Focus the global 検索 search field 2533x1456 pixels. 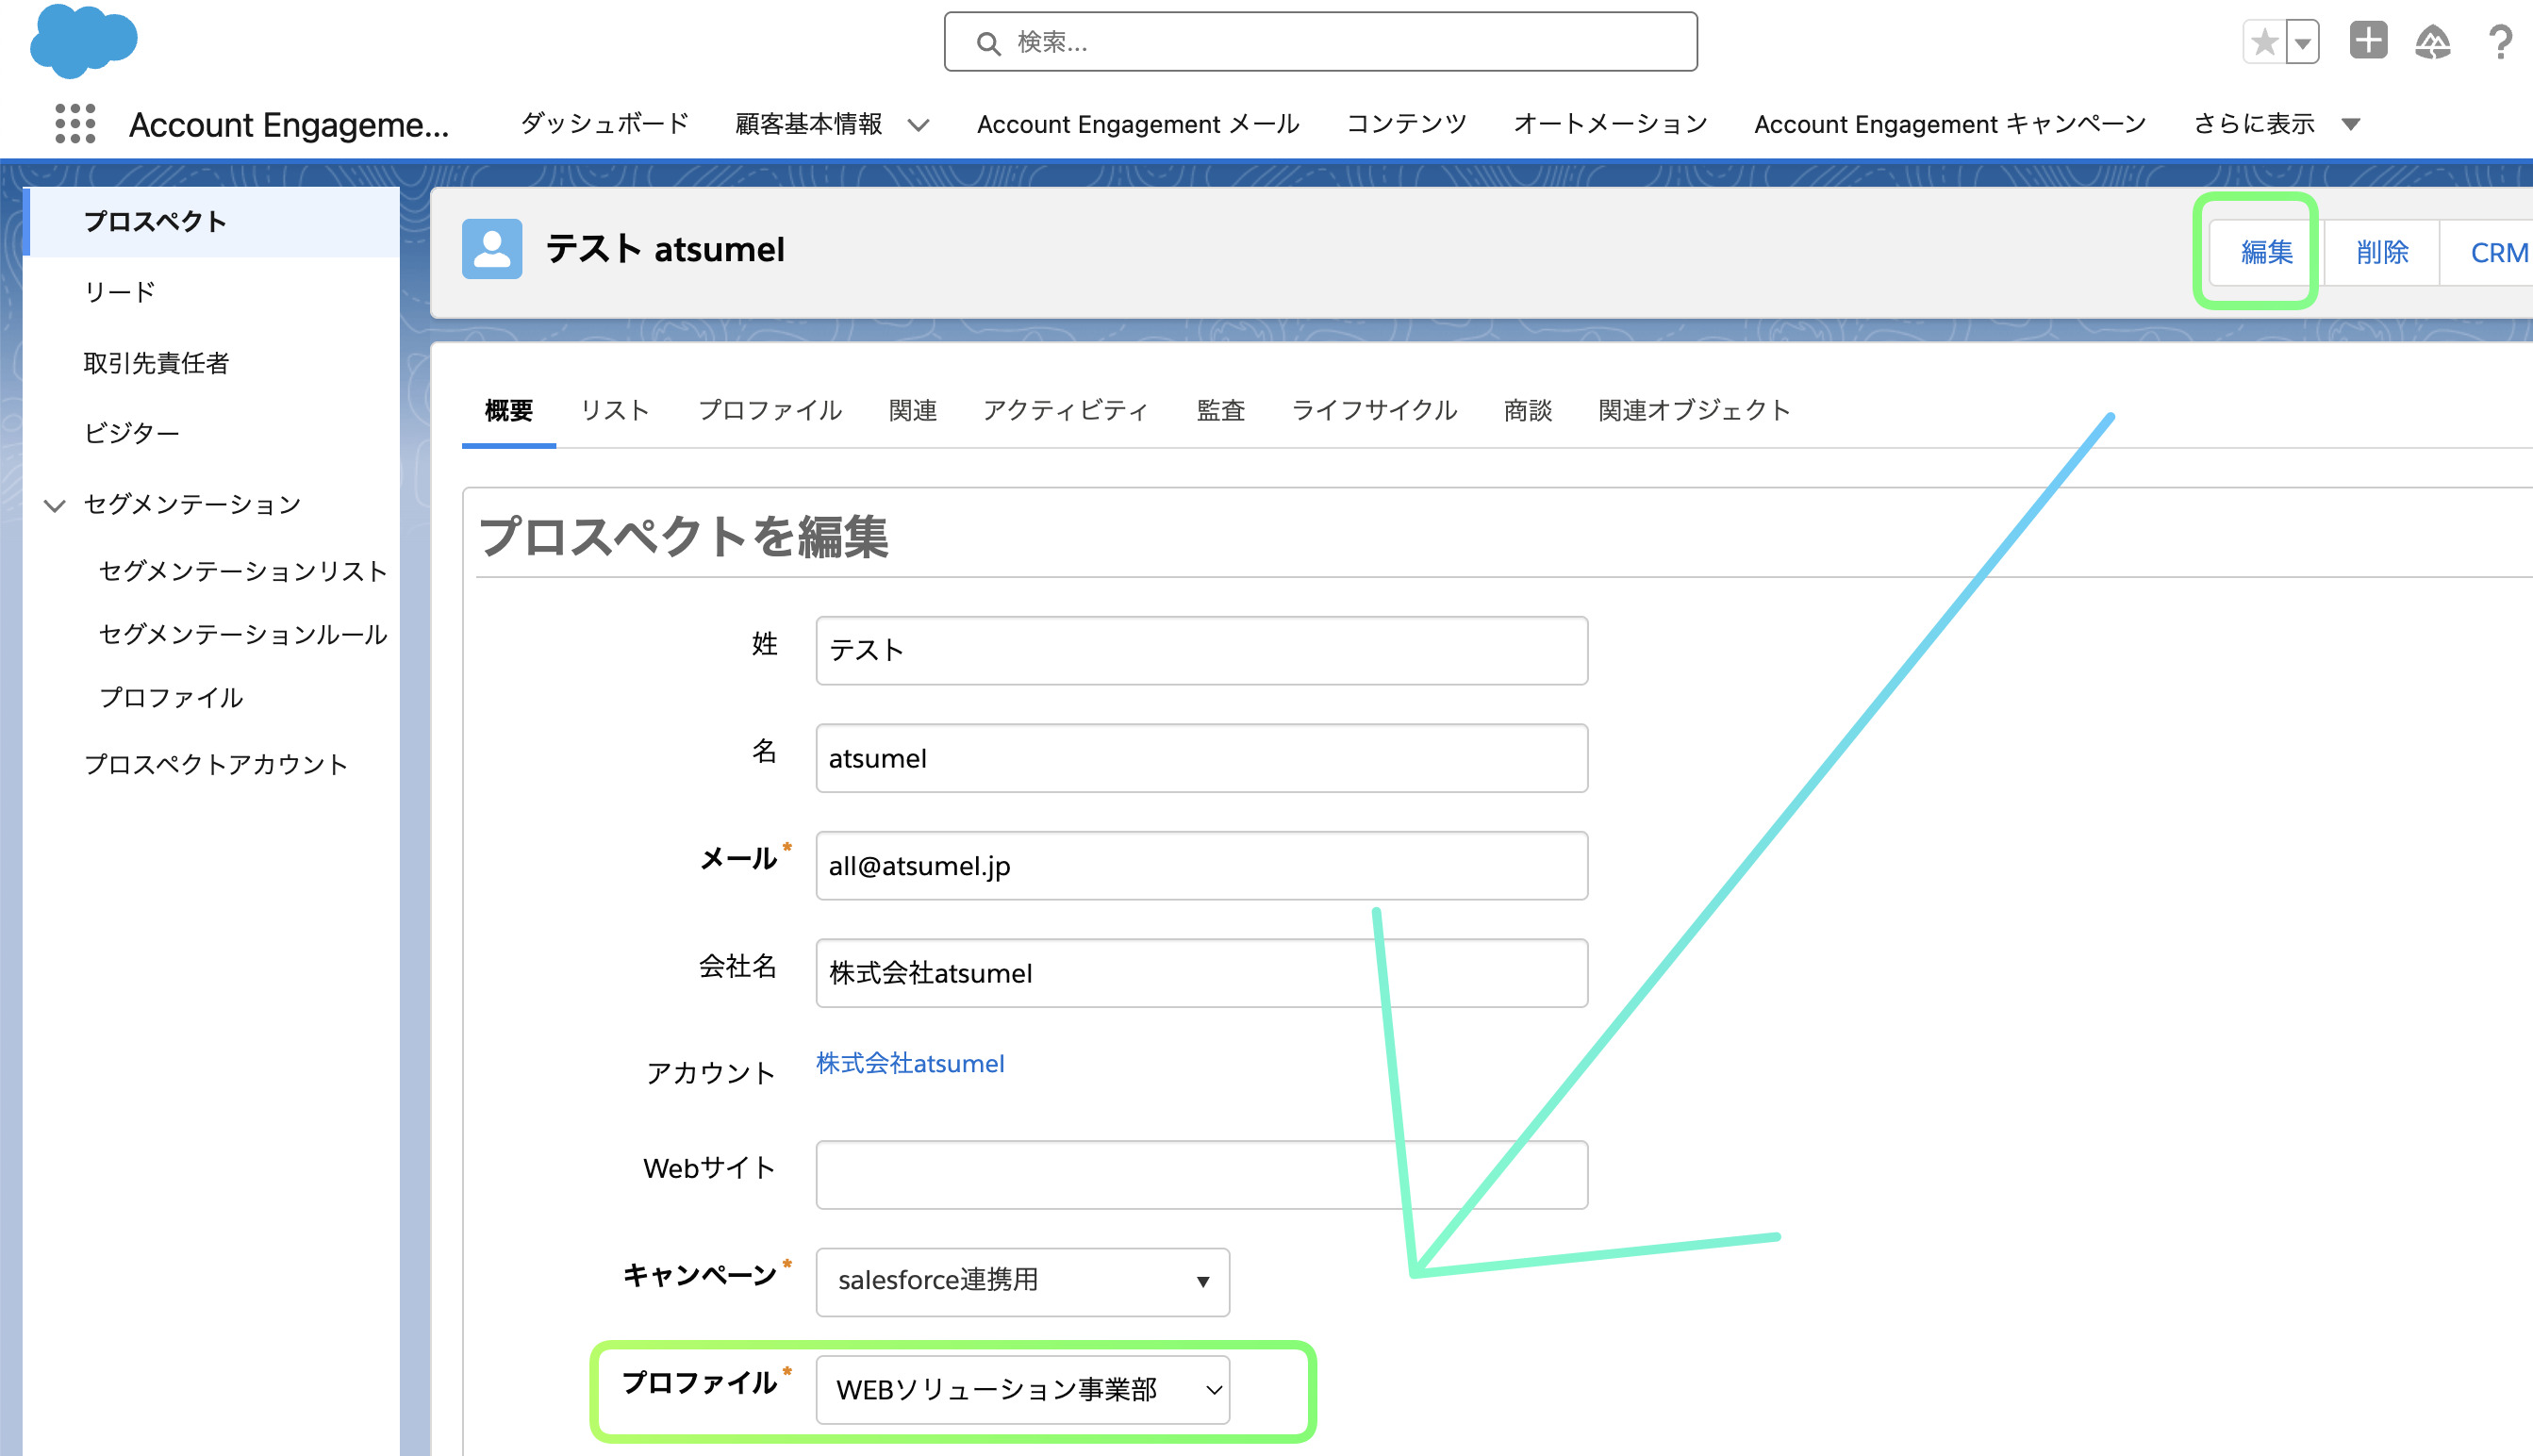pos(1320,42)
